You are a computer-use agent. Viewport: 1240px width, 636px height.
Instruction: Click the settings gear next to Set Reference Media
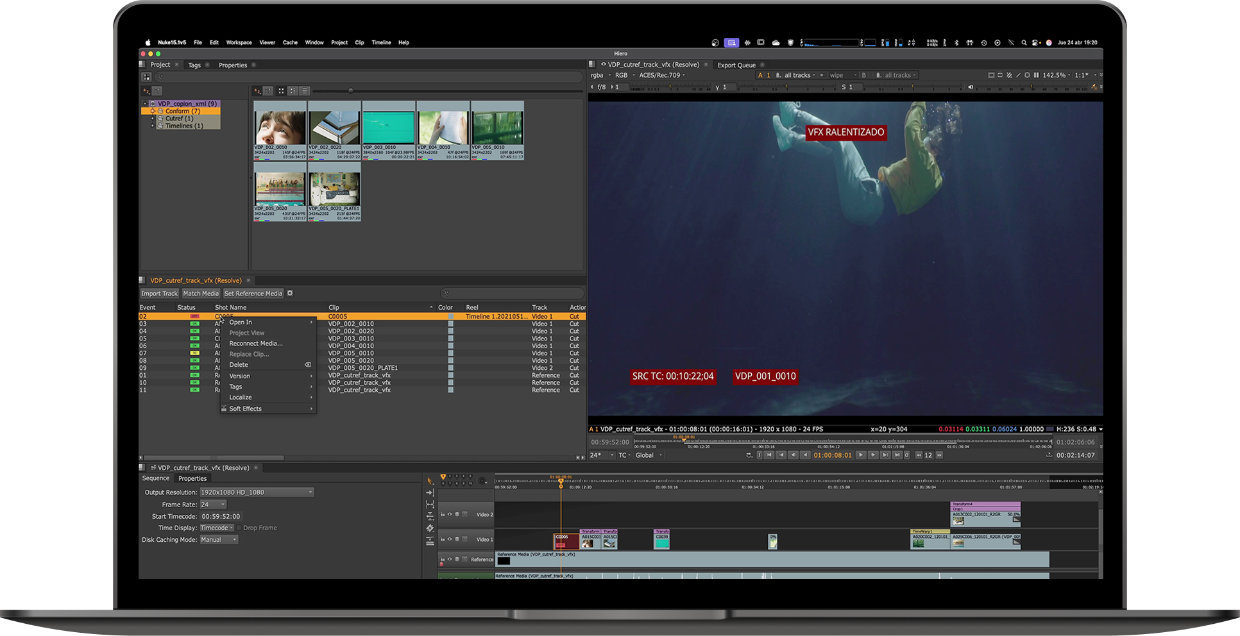pyautogui.click(x=290, y=293)
